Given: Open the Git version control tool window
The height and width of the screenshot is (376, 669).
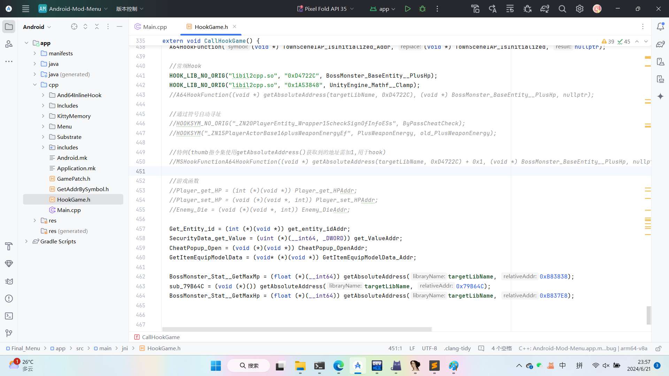Looking at the screenshot, I should click(x=9, y=333).
